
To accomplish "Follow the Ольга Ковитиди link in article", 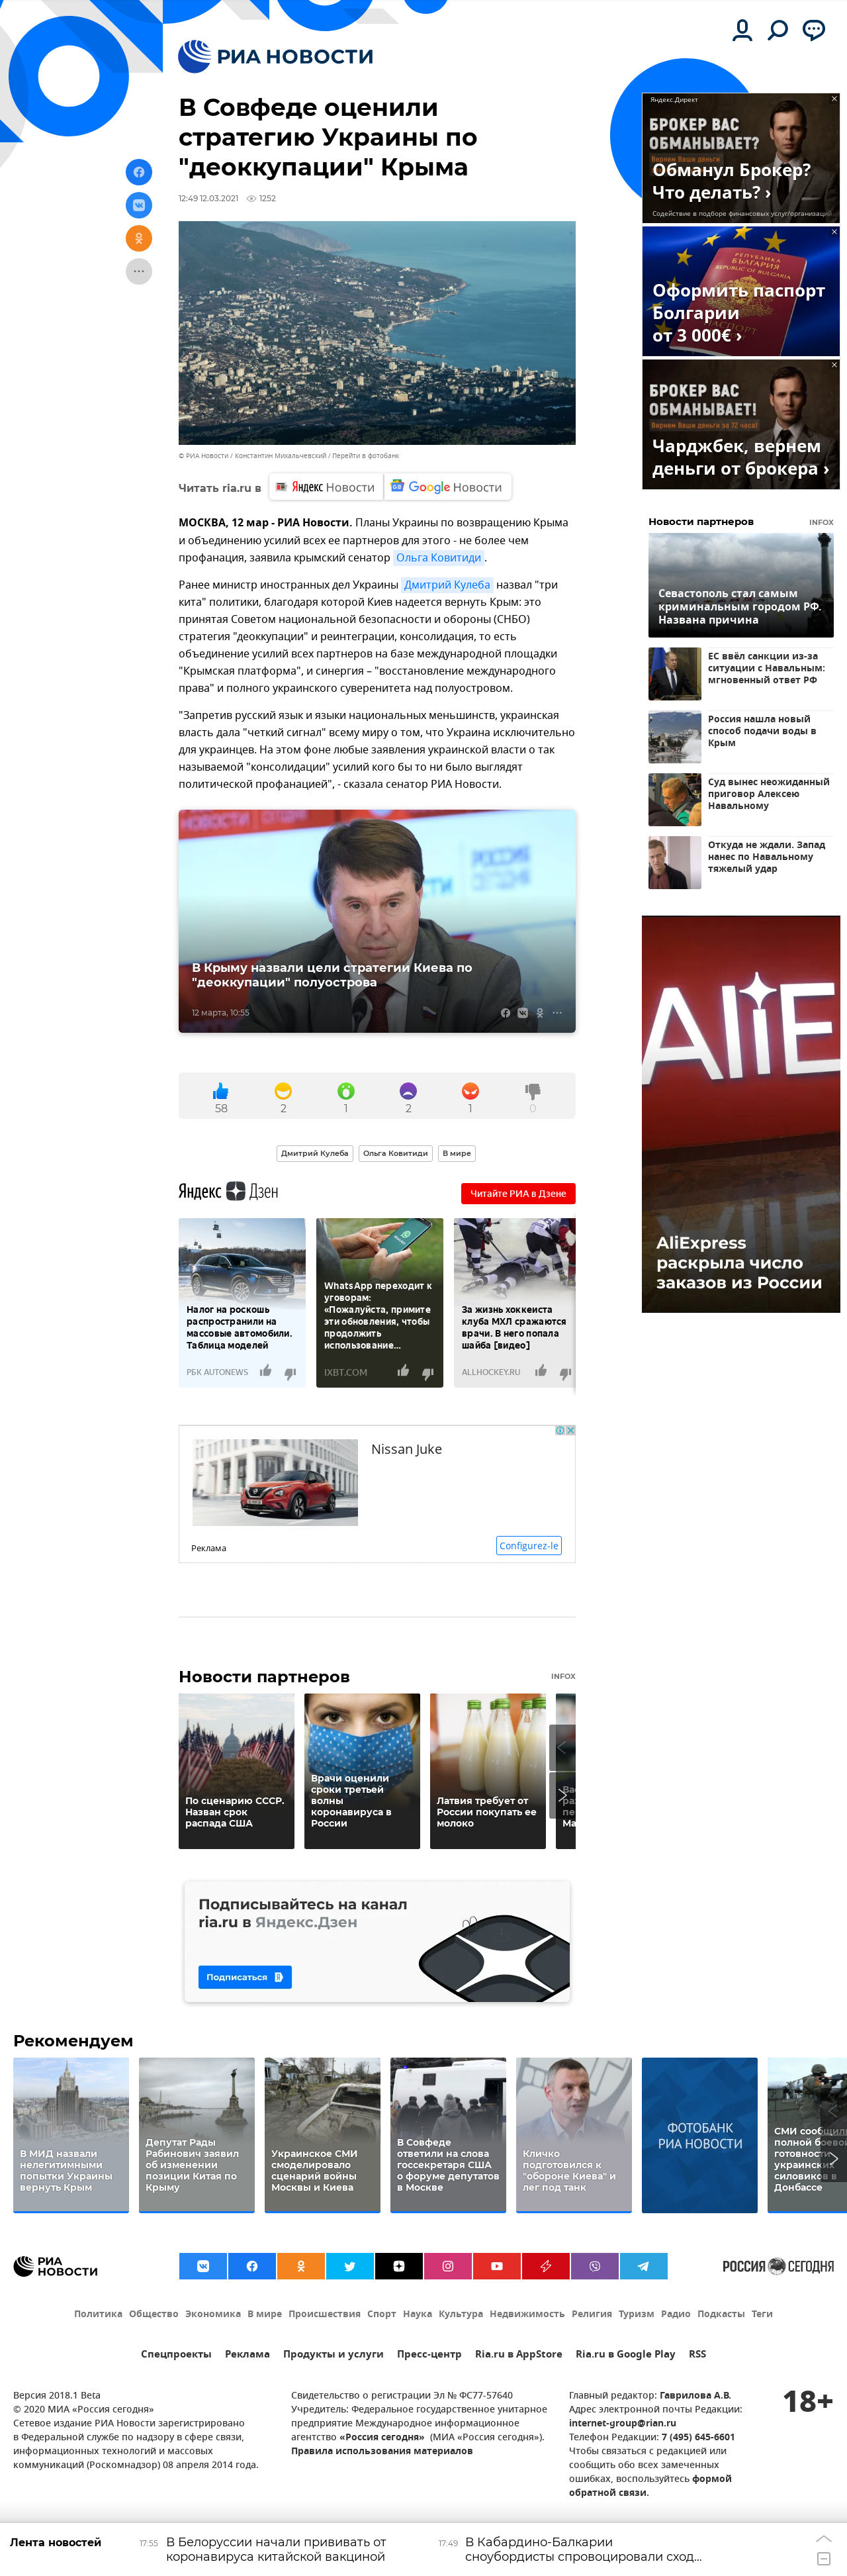I will coord(438,557).
